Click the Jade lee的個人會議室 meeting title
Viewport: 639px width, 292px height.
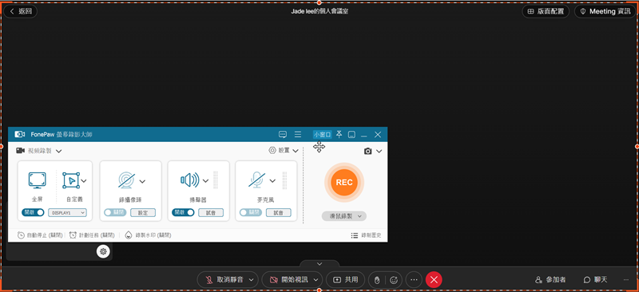point(319,11)
